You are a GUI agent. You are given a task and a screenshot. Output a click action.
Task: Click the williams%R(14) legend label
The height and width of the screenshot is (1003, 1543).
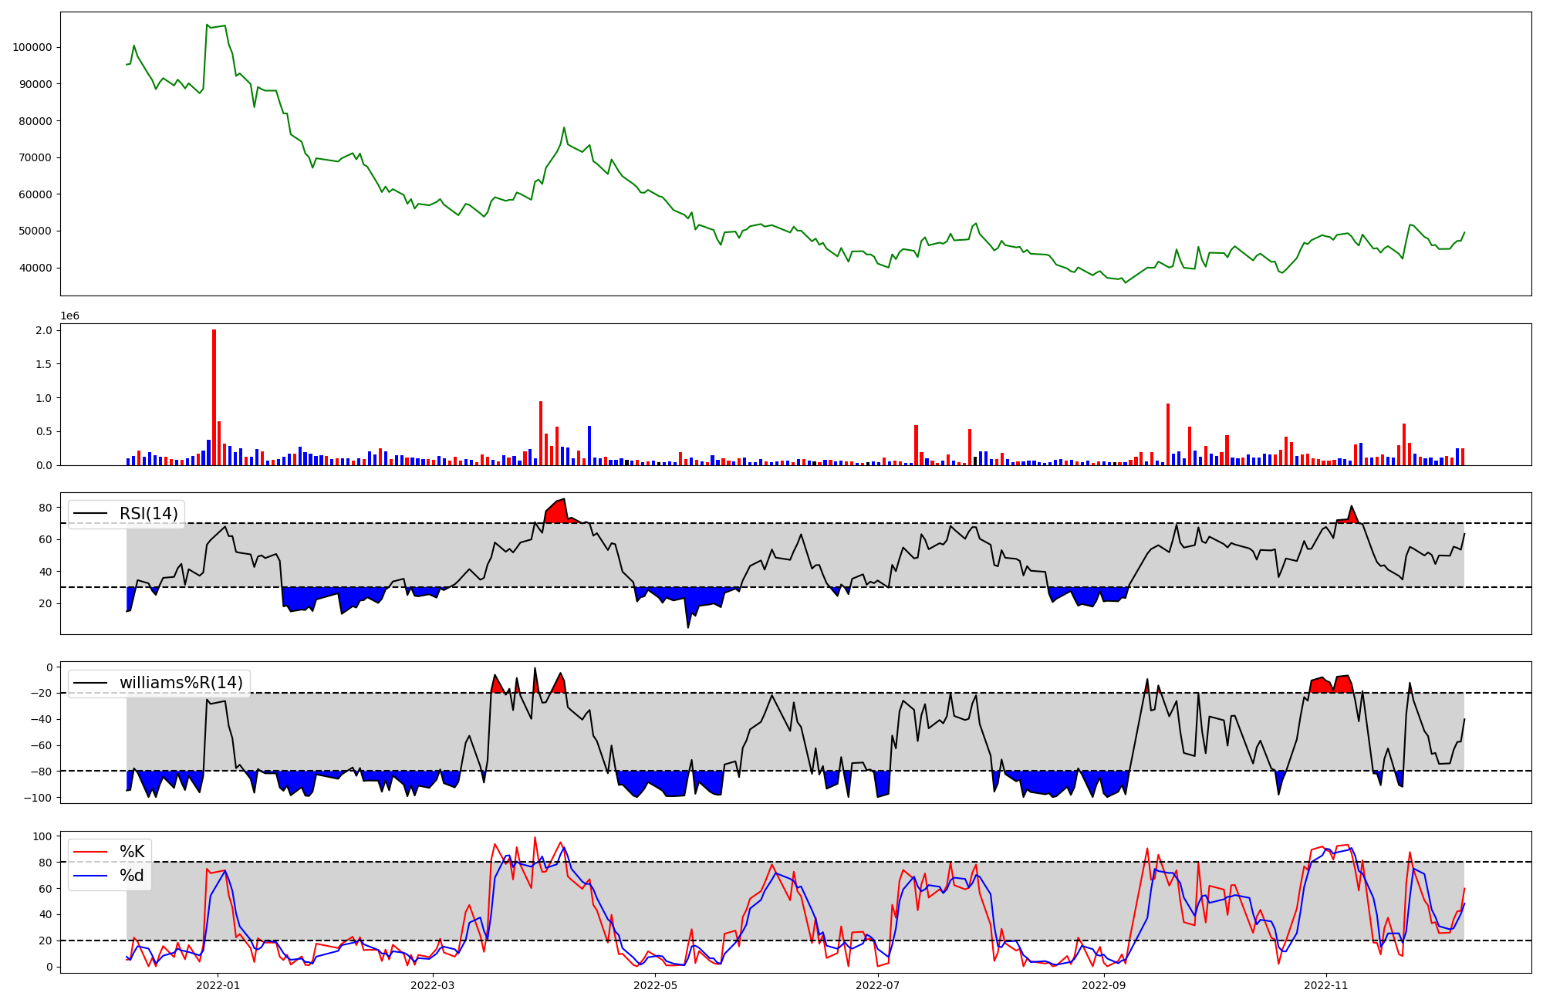pos(181,683)
